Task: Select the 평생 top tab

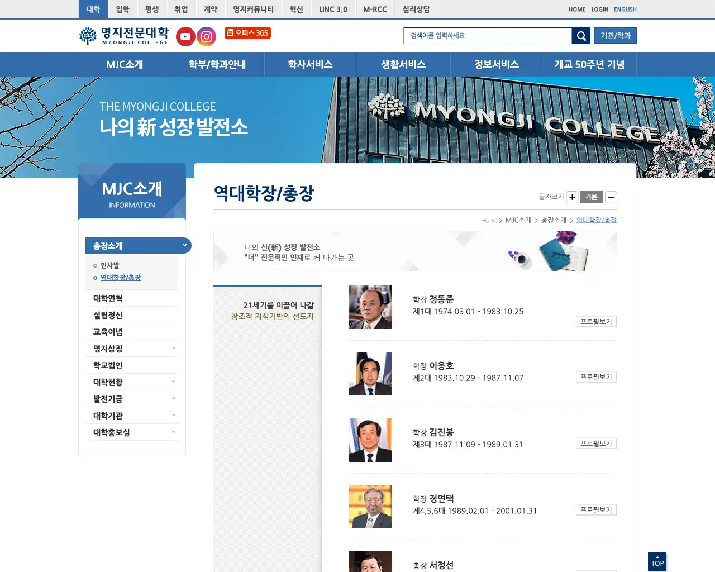Action: [x=152, y=9]
